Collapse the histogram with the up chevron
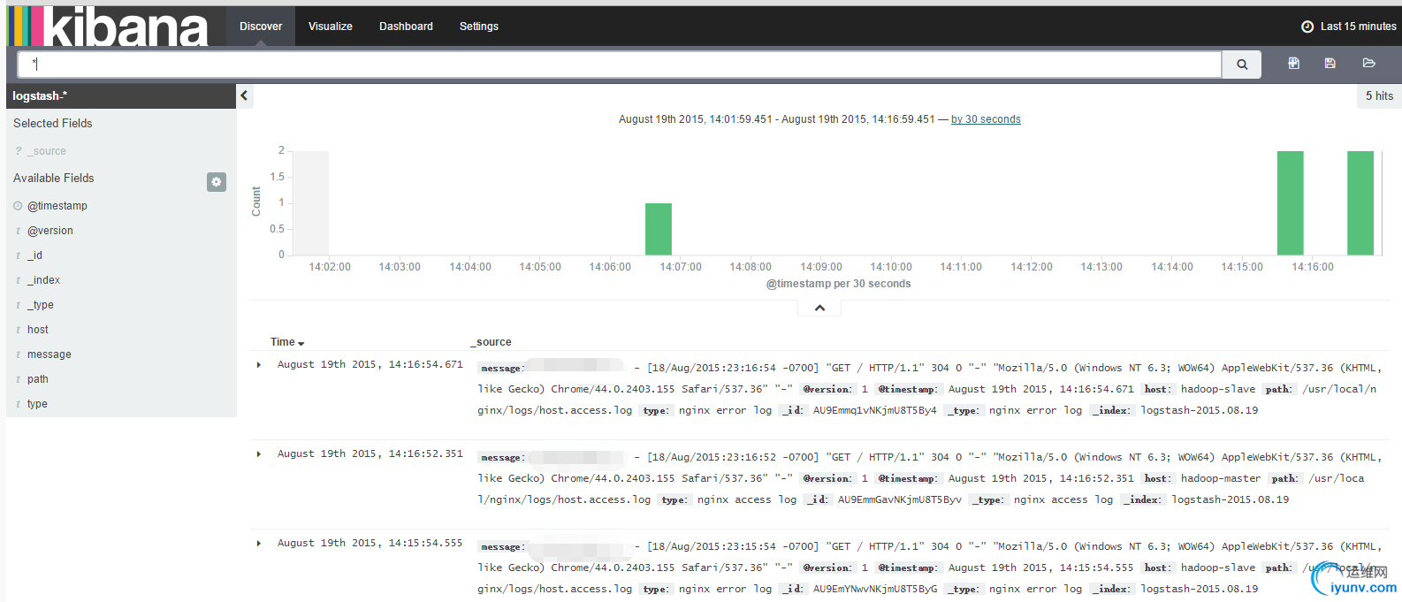The image size is (1402, 602). pyautogui.click(x=819, y=308)
